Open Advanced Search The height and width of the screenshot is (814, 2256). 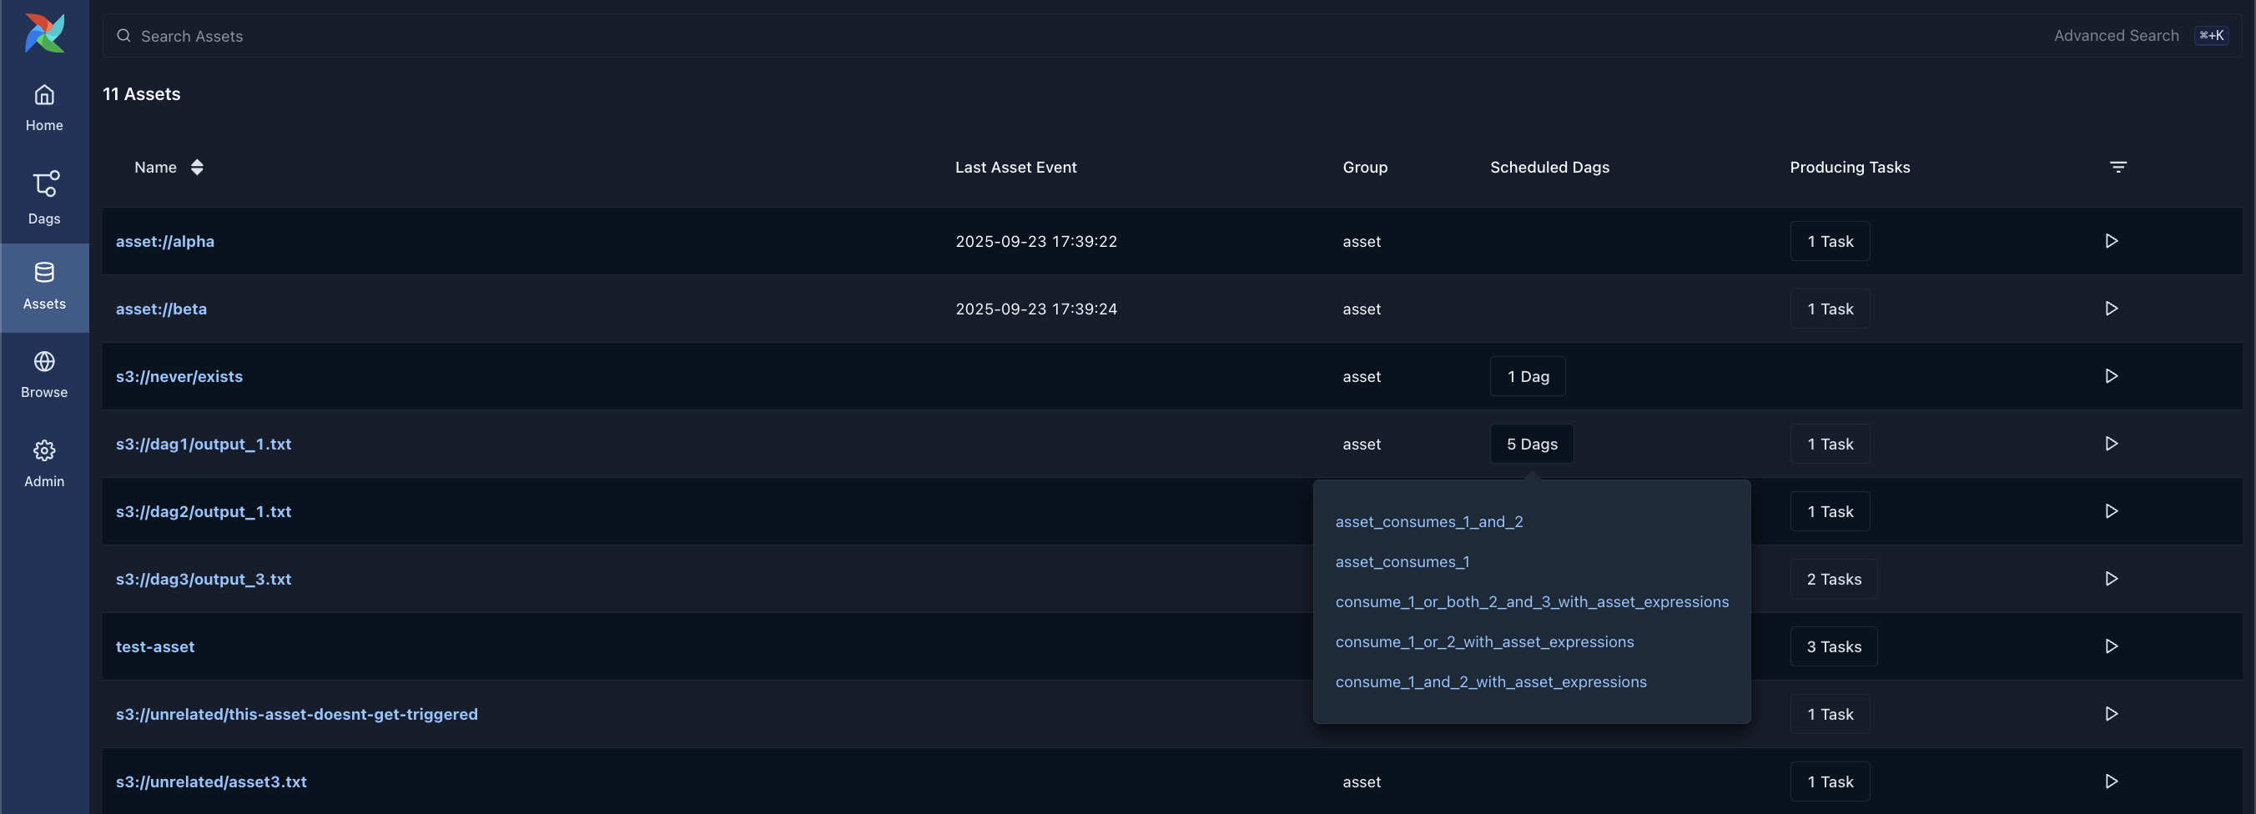[x=2116, y=35]
